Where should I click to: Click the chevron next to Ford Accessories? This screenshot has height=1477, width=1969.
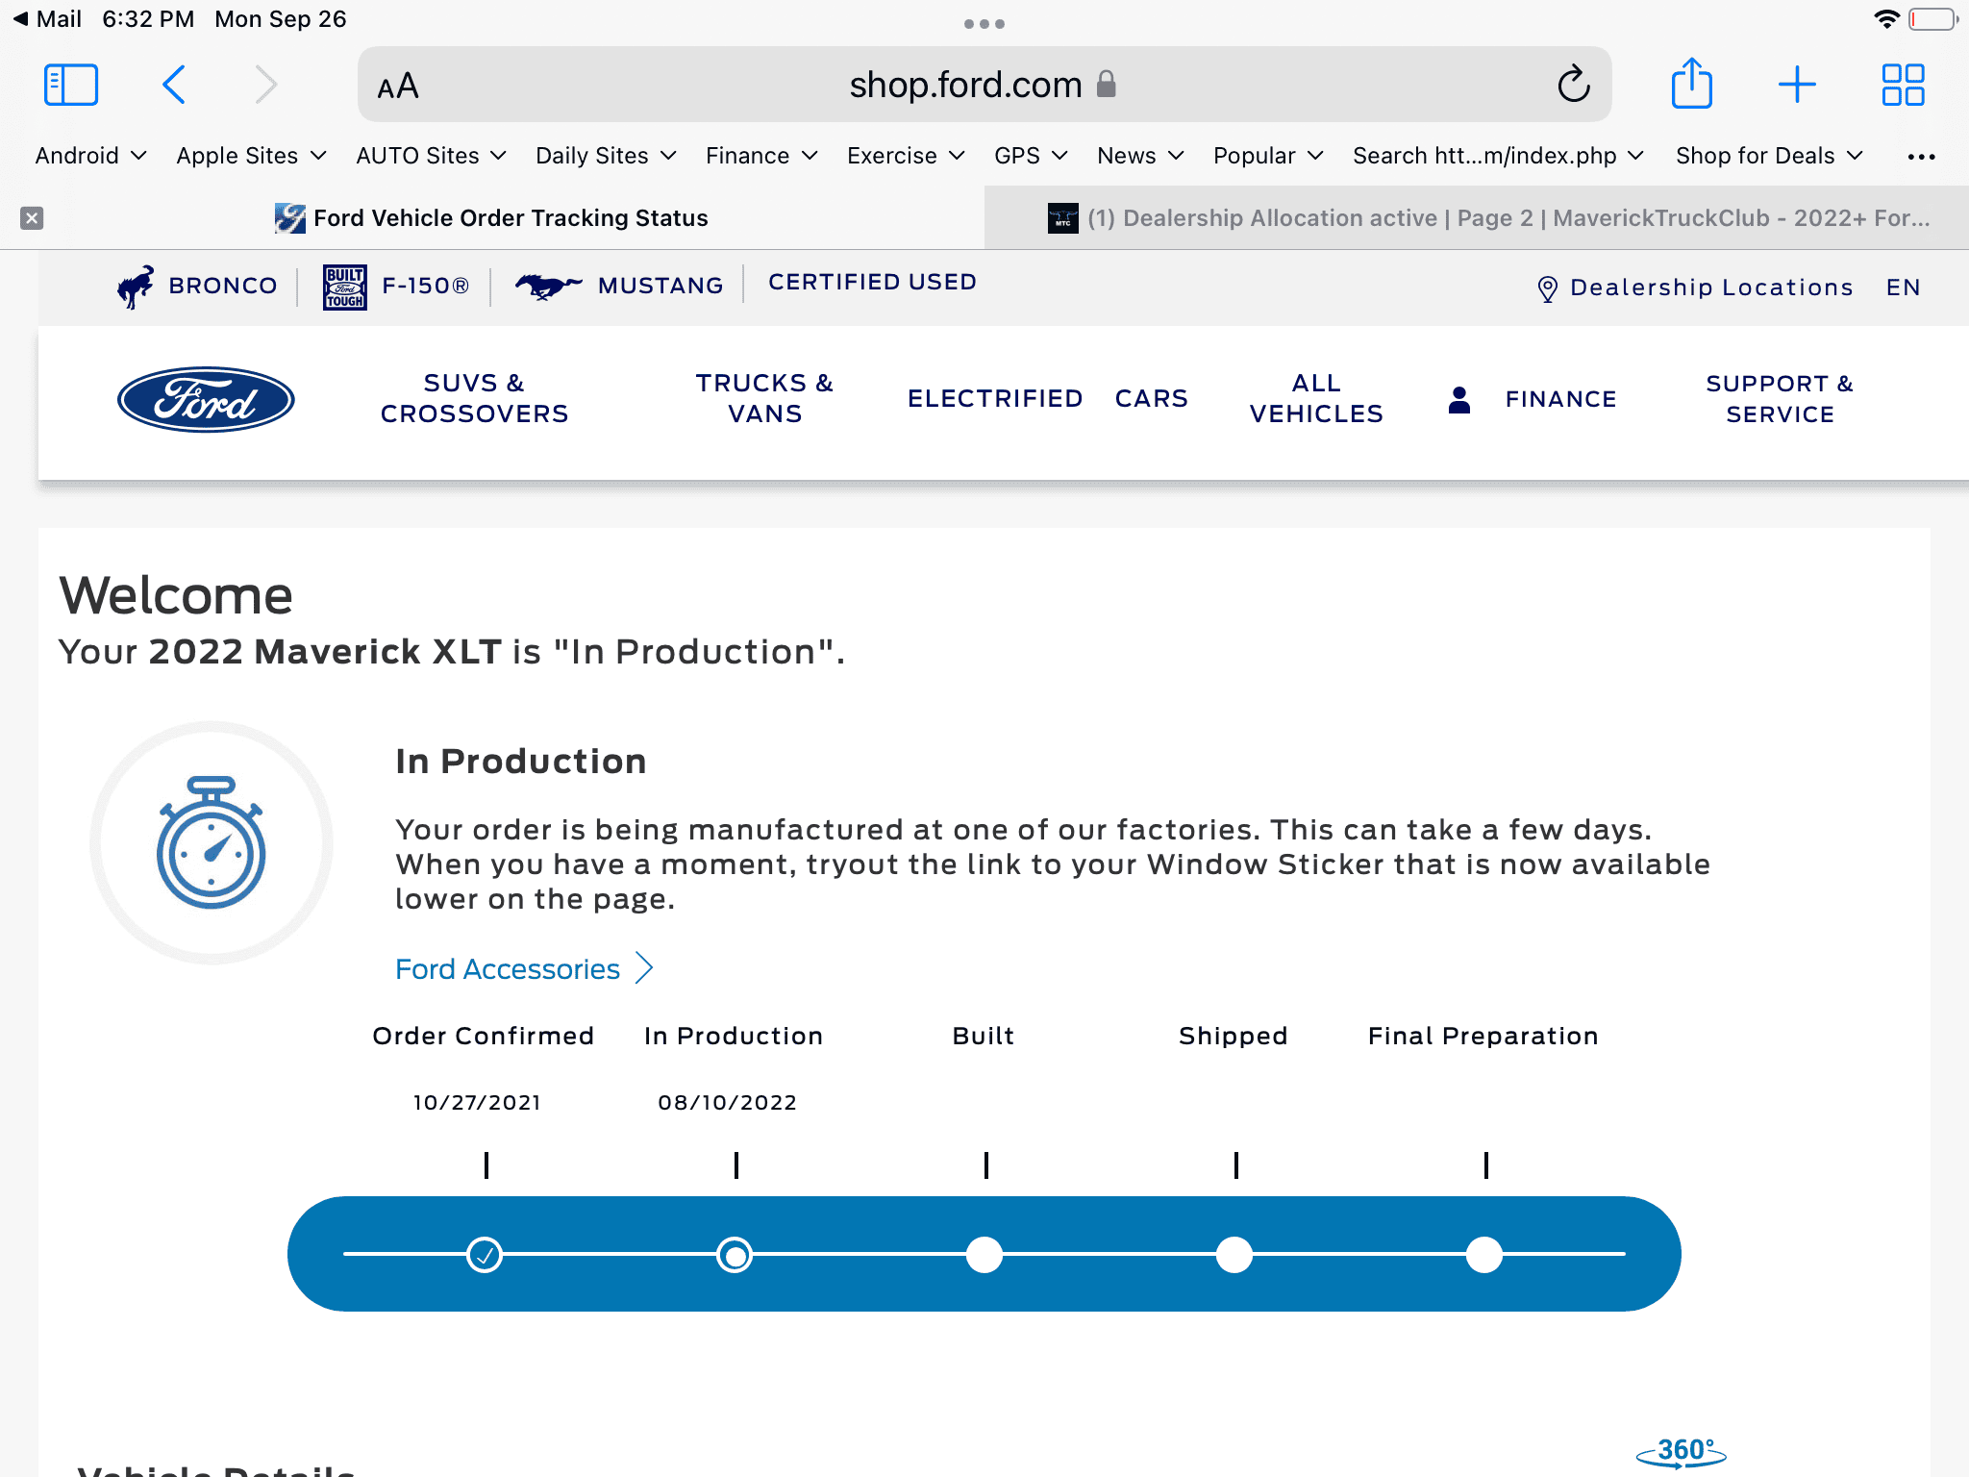[x=644, y=968]
